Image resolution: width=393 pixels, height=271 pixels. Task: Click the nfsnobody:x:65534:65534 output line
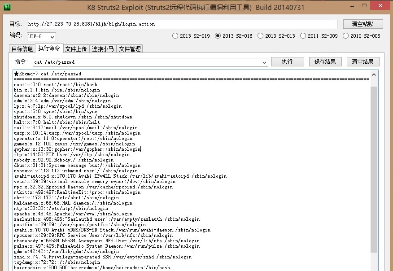tap(107, 240)
